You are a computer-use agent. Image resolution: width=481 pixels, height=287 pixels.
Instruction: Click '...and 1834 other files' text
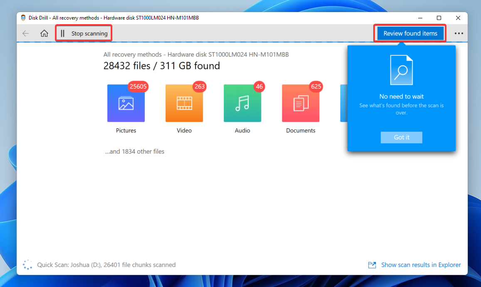point(135,151)
